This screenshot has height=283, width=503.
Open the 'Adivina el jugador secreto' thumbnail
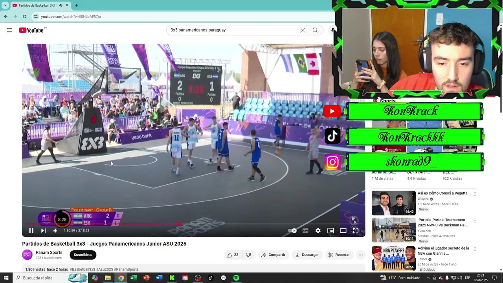click(x=393, y=258)
